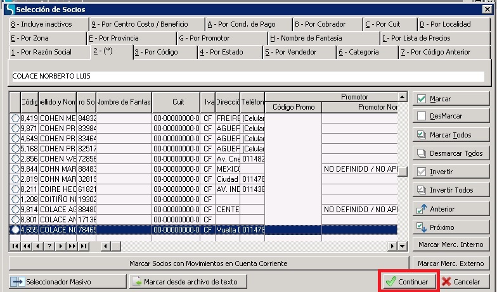Click the Continuar button
The image size is (497, 292).
[x=408, y=281]
